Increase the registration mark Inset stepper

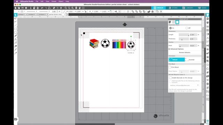coord(197,45)
